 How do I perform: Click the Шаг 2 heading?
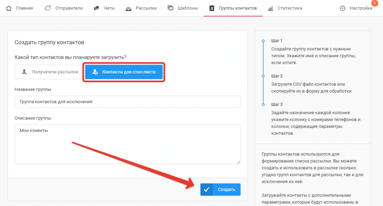click(277, 76)
